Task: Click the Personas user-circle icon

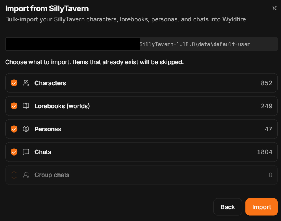Action: (x=26, y=129)
